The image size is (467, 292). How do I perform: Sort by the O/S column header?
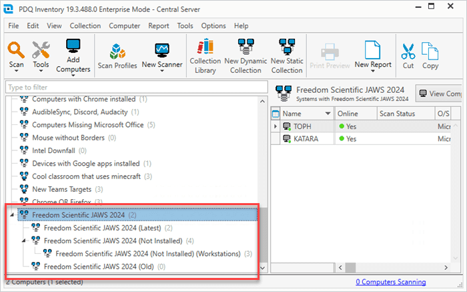coord(443,114)
